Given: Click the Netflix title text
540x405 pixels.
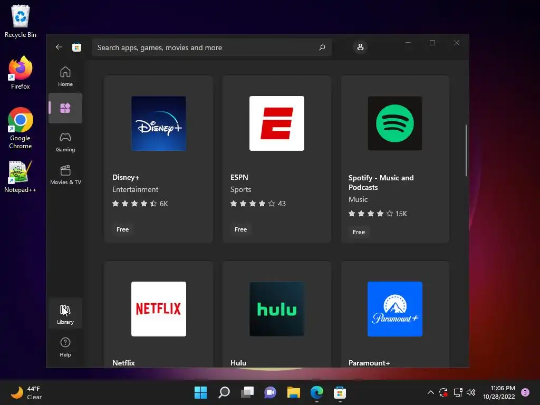Looking at the screenshot, I should click(123, 363).
